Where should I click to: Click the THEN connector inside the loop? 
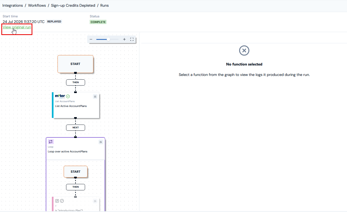pyautogui.click(x=75, y=187)
